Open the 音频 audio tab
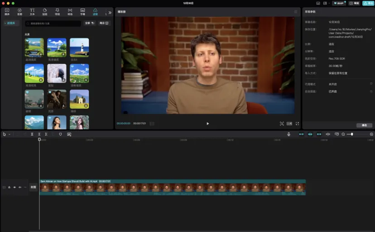Screen dimensions: 375x232 [x=19, y=12]
